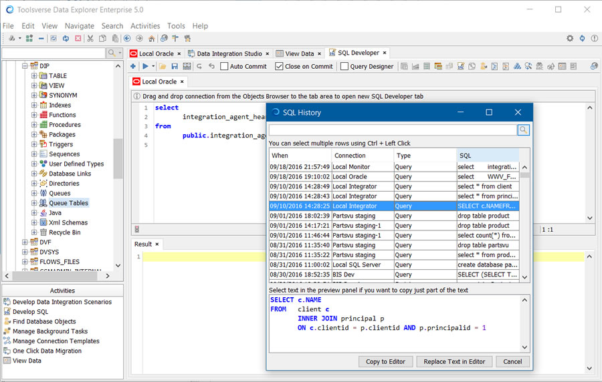
Task: Click the SQL column header
Action: [488, 156]
